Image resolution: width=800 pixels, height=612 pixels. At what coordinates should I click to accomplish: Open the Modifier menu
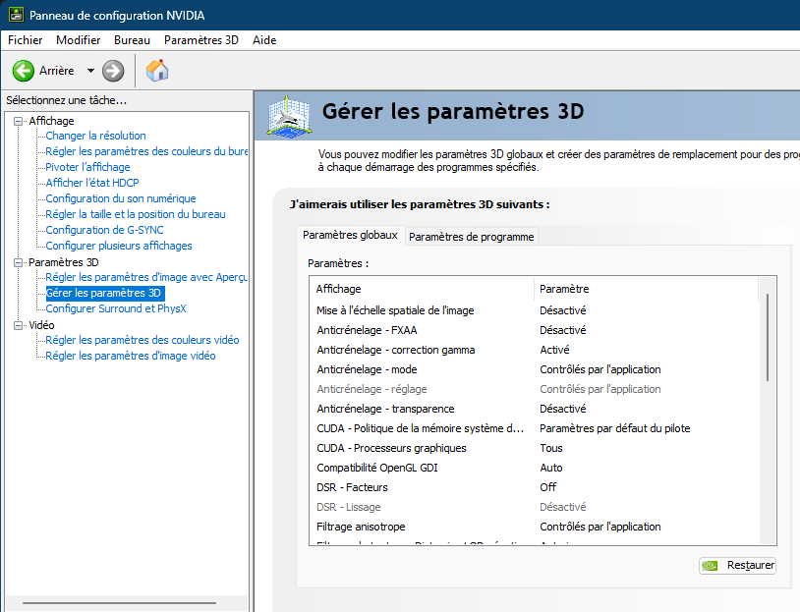[x=78, y=40]
